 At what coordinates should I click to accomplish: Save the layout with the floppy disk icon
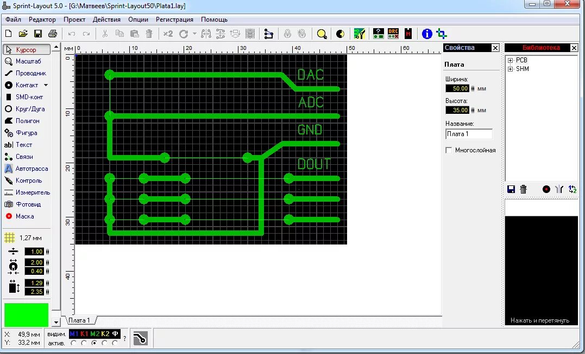click(x=37, y=34)
